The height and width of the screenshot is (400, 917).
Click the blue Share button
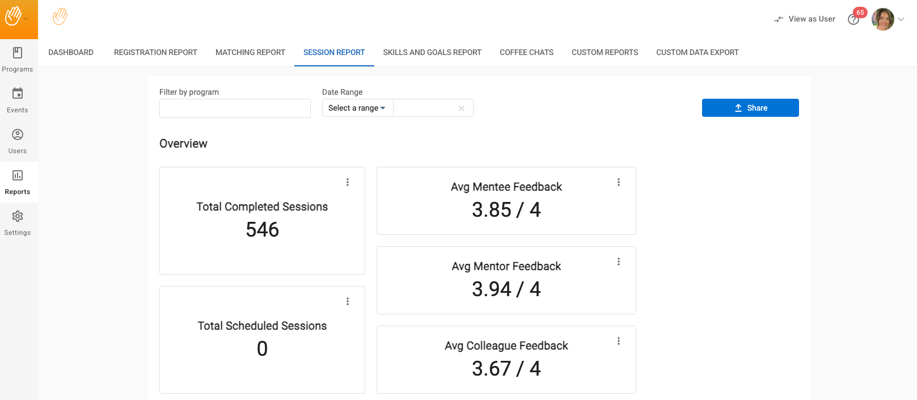[x=750, y=108]
